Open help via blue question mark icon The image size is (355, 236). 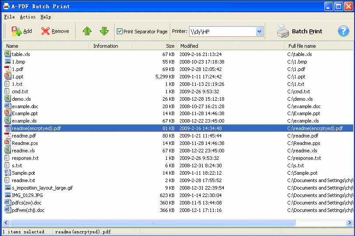[x=343, y=31]
